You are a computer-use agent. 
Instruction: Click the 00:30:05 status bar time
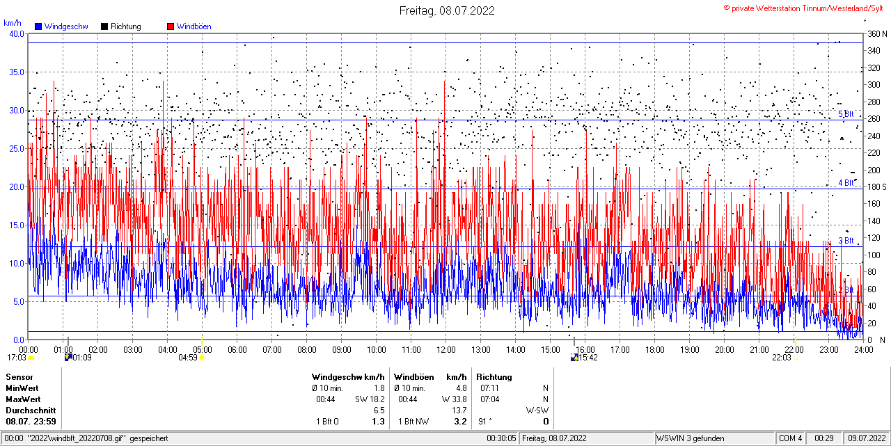pos(501,438)
